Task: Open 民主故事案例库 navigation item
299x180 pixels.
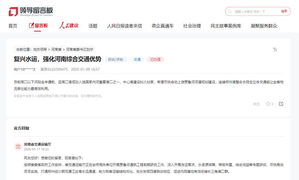Action: click(x=226, y=26)
